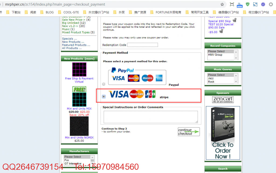Click the Stripe Visa MasterCard JCB logos
Screen dimensions: 276x173
tap(132, 94)
